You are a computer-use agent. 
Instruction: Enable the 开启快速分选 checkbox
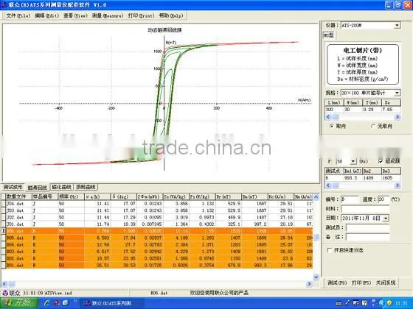point(329,250)
